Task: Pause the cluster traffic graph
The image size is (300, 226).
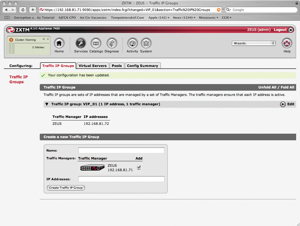Action: 44,39
